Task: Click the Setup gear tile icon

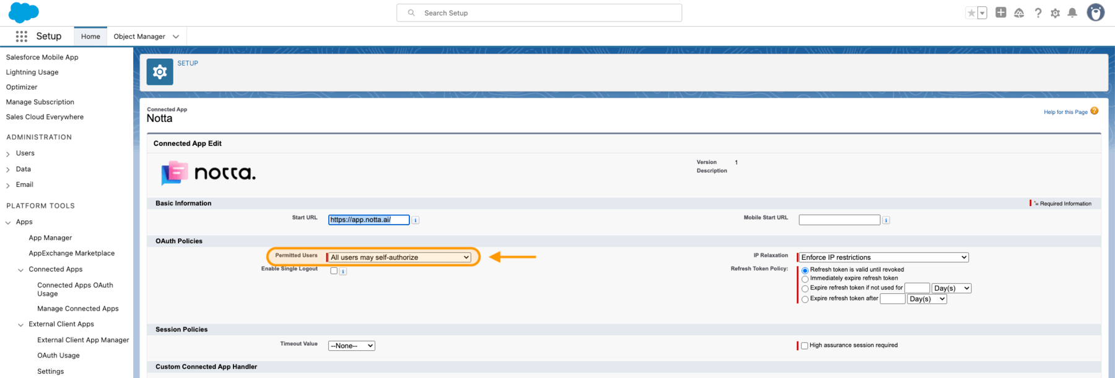Action: (x=160, y=72)
